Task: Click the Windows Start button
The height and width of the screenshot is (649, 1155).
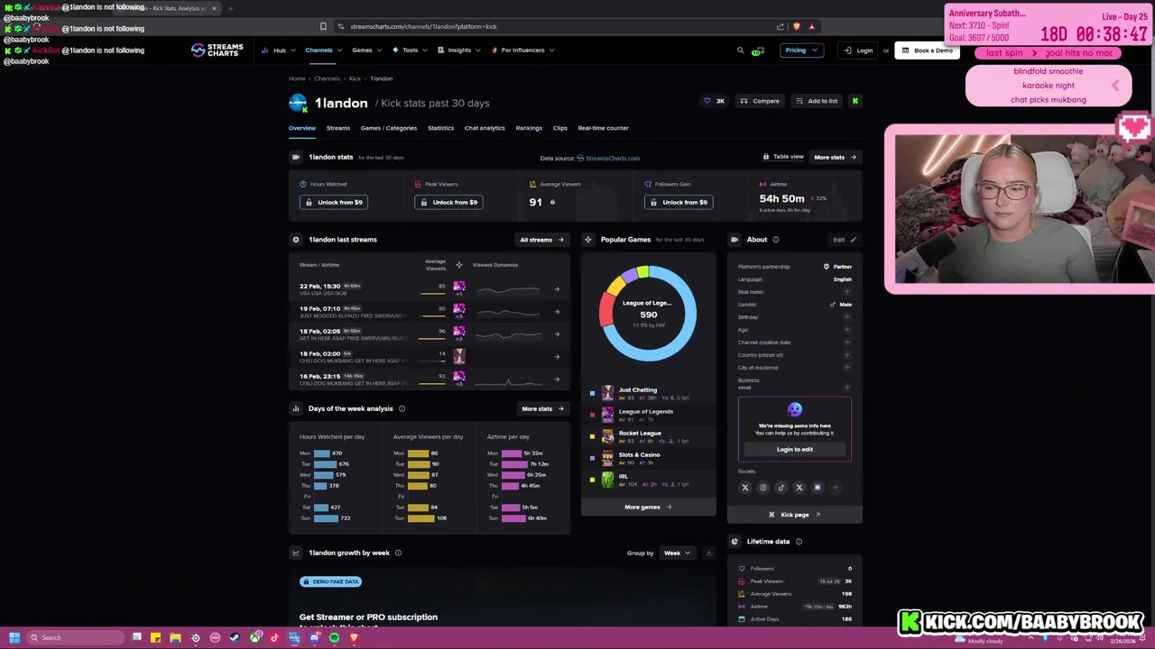Action: point(14,637)
